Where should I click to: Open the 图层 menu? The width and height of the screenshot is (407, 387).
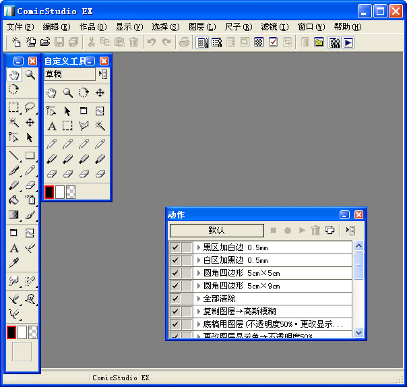201,27
